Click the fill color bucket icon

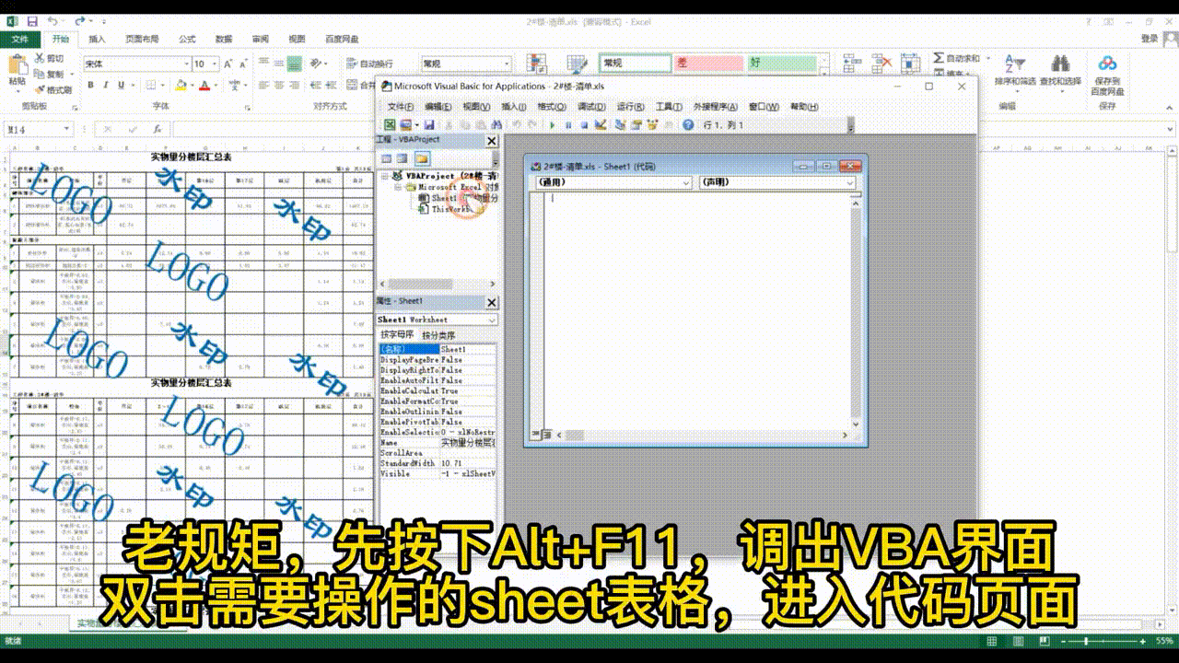(x=181, y=85)
